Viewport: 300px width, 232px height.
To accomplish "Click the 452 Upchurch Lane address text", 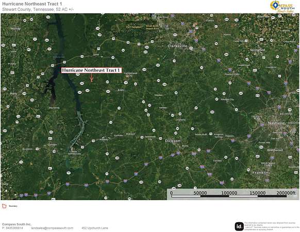I will click(95, 228).
